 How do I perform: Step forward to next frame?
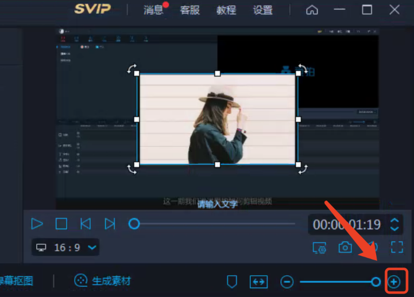(110, 224)
